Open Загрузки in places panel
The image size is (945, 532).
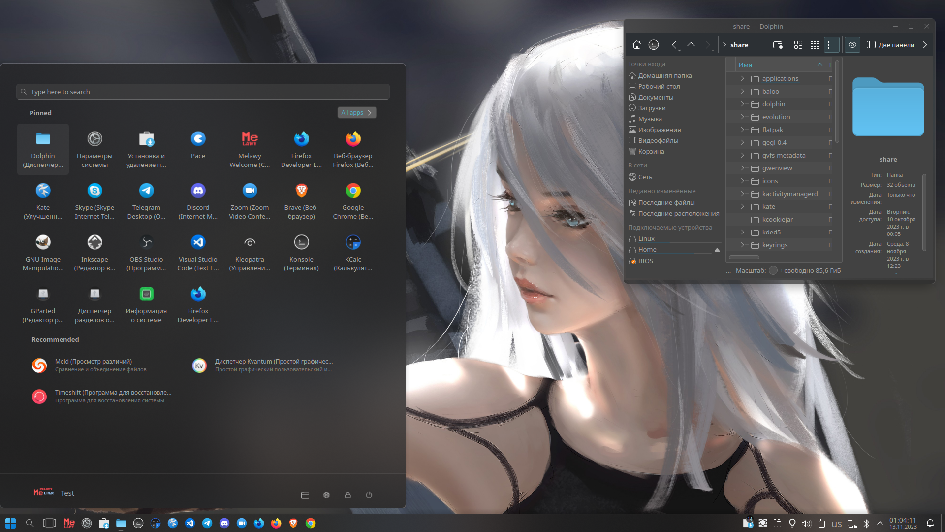click(x=652, y=108)
